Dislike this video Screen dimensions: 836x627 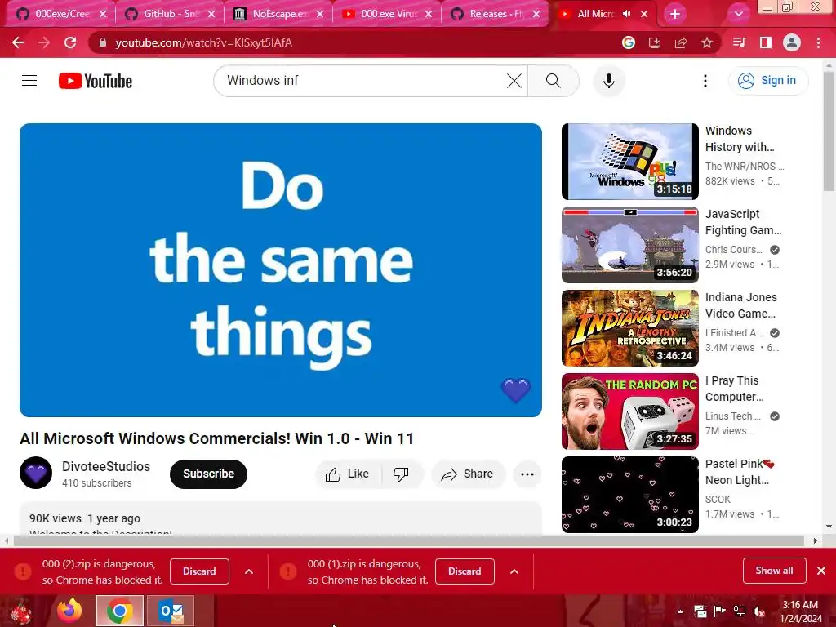[401, 474]
